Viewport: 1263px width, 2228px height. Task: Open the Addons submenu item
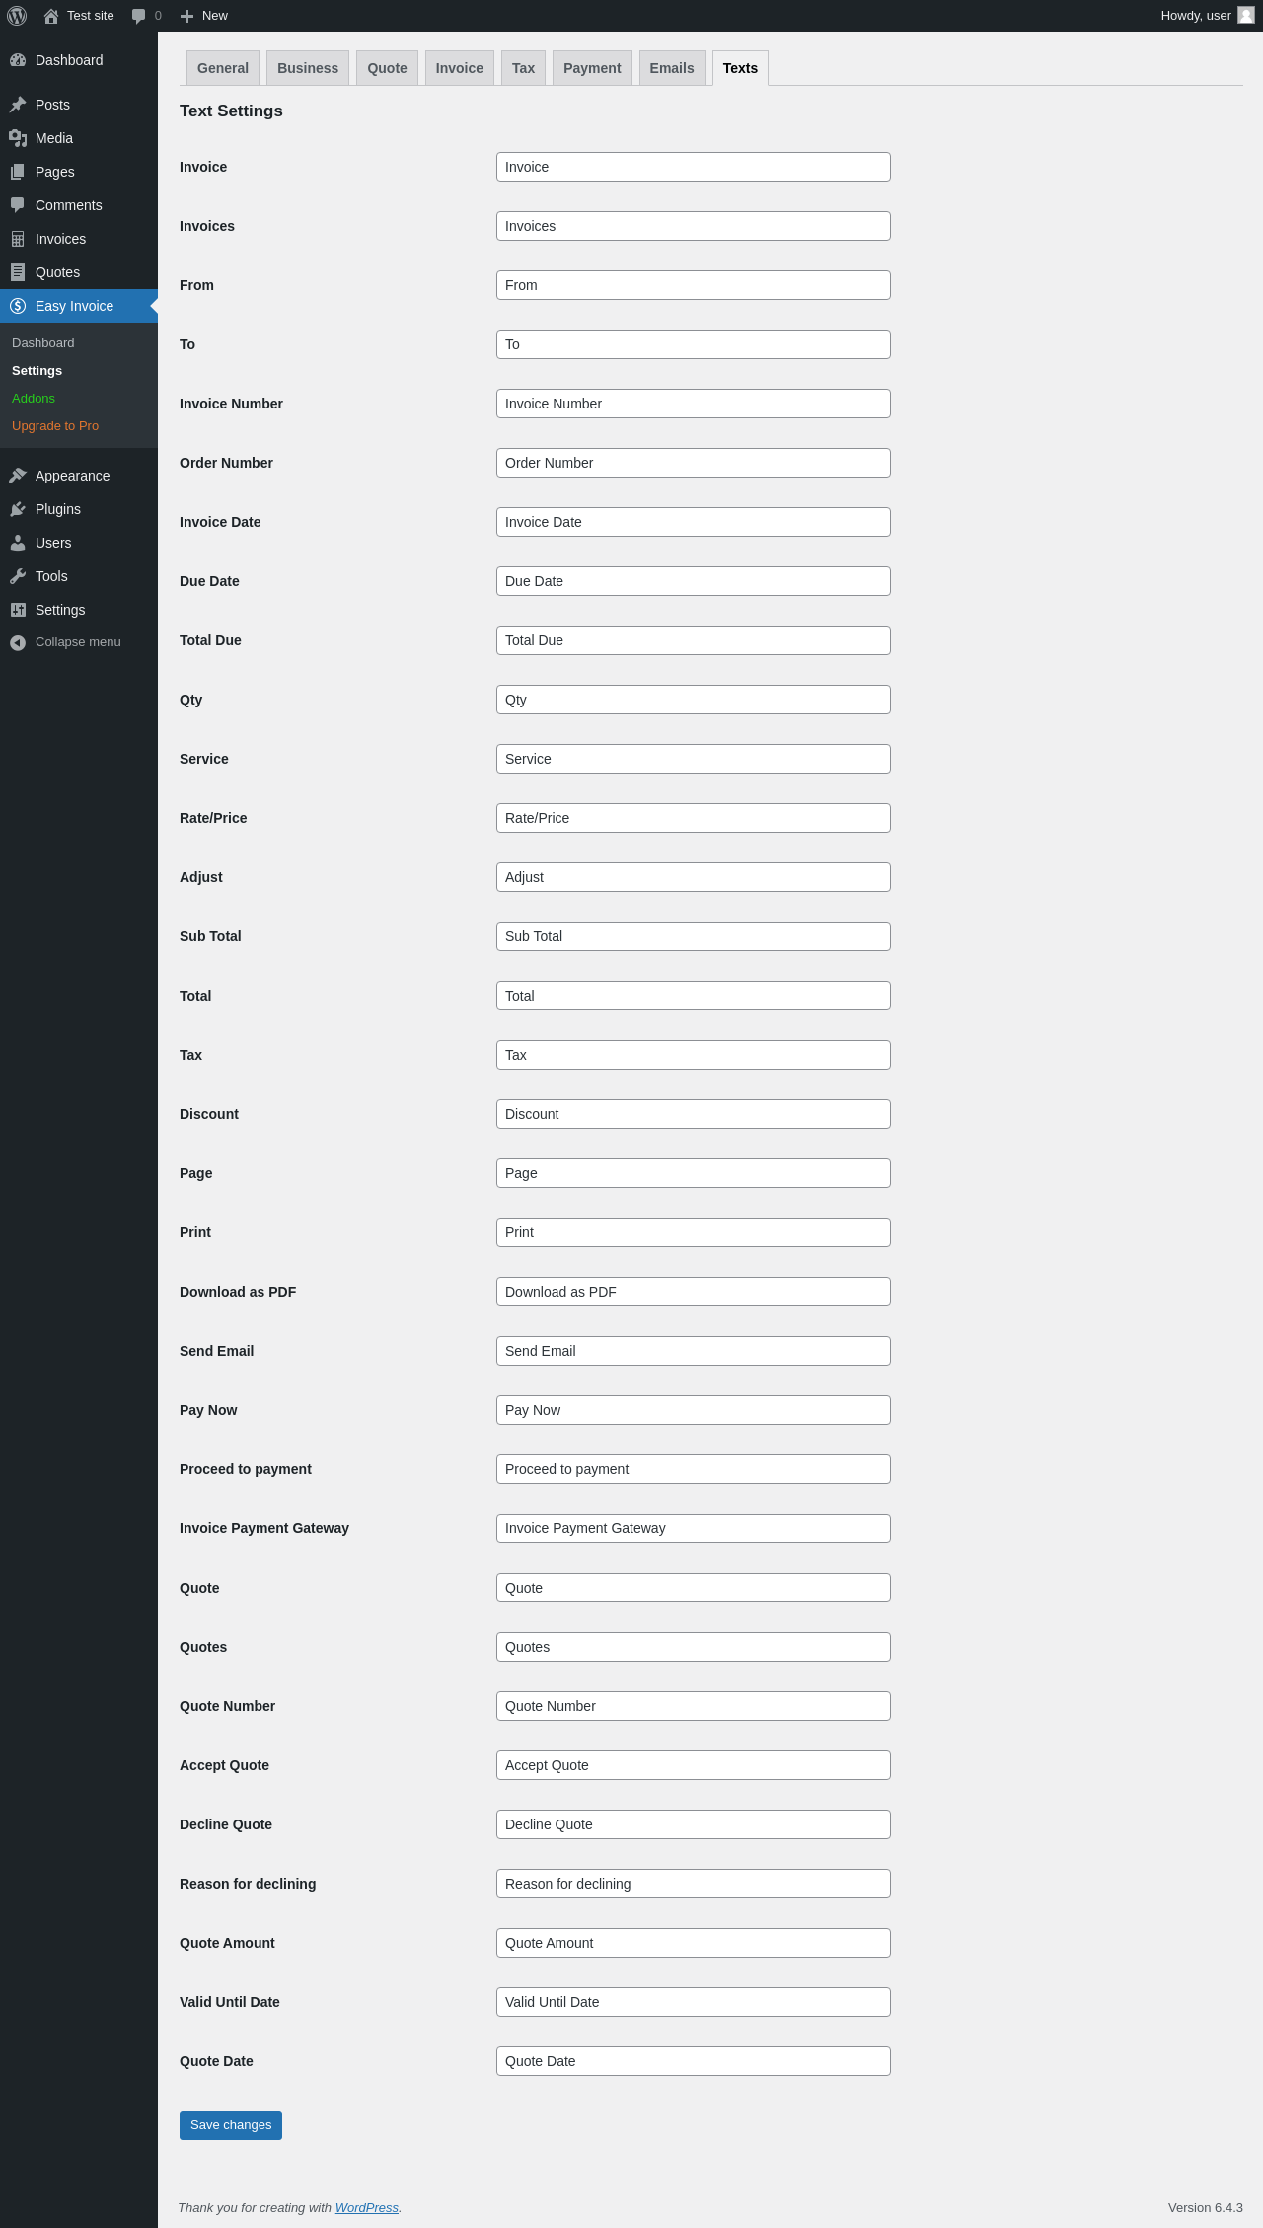tap(34, 399)
